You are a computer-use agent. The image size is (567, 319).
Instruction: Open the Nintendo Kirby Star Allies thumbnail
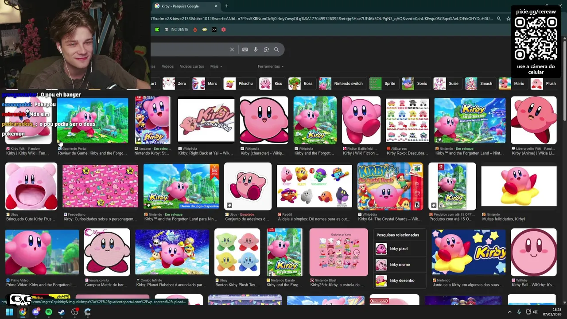152,120
